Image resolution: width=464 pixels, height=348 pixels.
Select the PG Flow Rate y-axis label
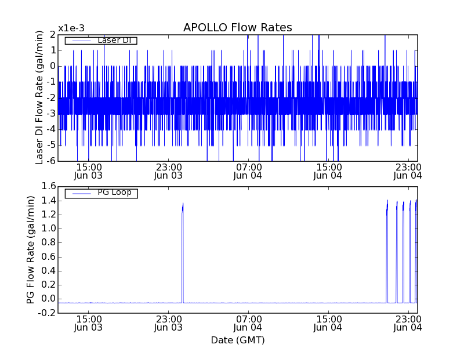(x=30, y=249)
